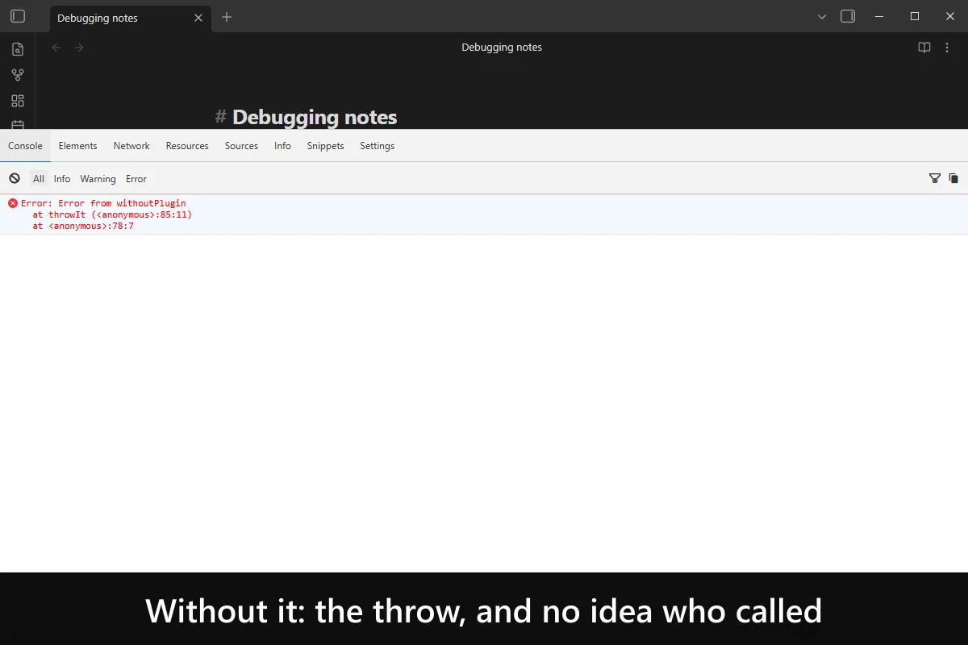The height and width of the screenshot is (645, 968).
Task: Close the Obsidian window
Action: point(949,17)
